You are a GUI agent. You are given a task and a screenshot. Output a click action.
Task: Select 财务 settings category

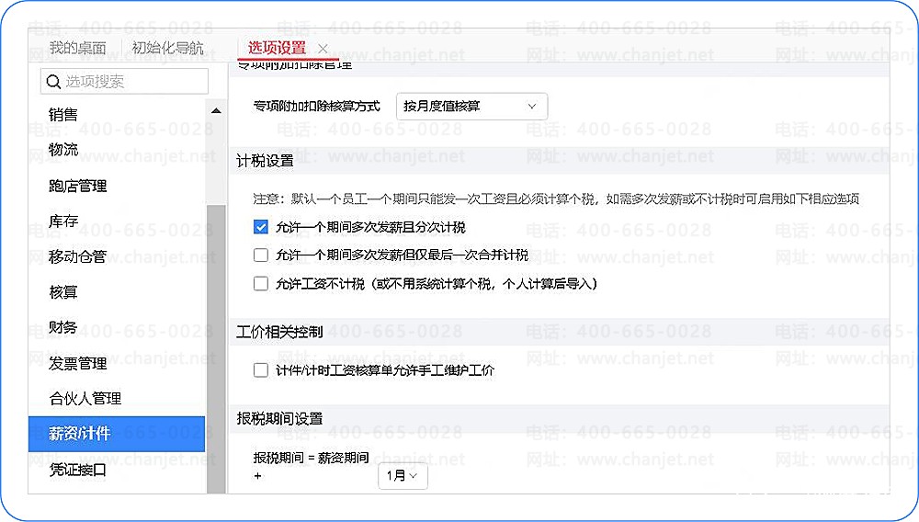[x=62, y=327]
